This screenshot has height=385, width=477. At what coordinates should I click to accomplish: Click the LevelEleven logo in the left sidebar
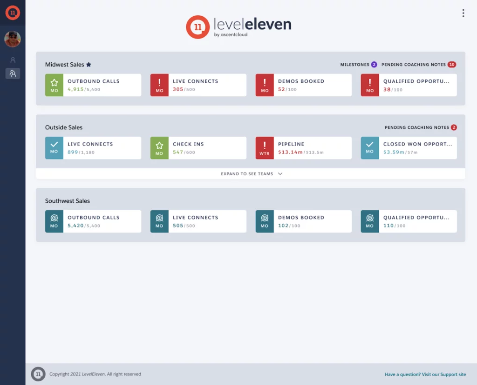pyautogui.click(x=13, y=13)
